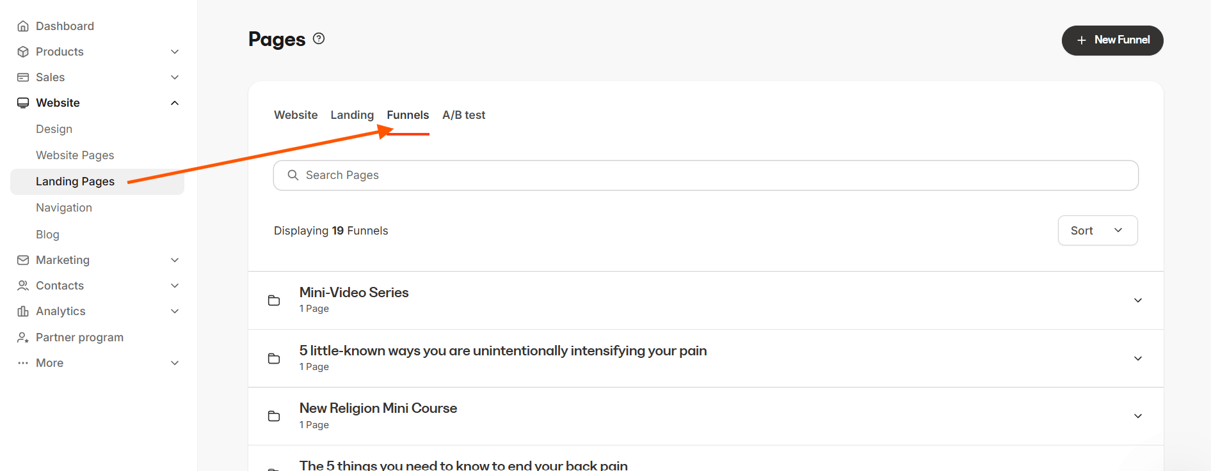The height and width of the screenshot is (471, 1211).
Task: Switch to the A/B test tab
Action: point(464,115)
